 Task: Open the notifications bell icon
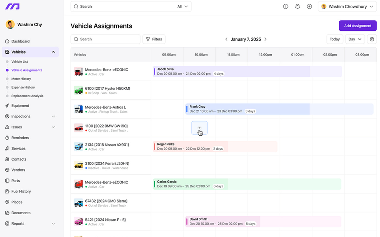(297, 6)
